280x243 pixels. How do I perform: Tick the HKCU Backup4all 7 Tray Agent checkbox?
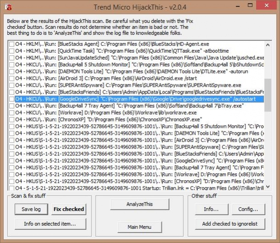click(12, 106)
